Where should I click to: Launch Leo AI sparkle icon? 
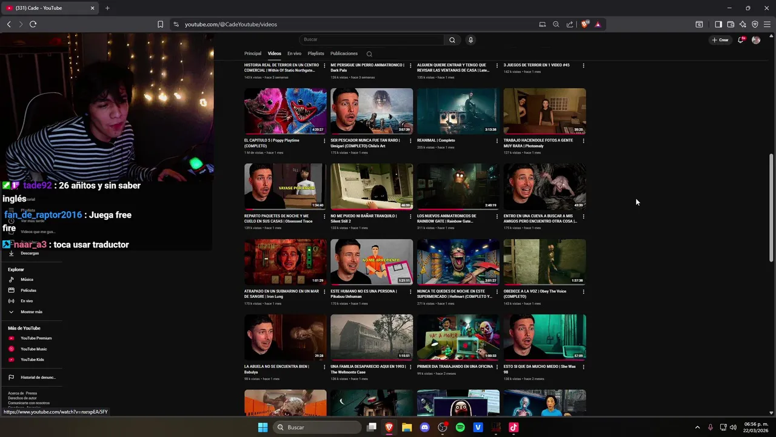743,24
